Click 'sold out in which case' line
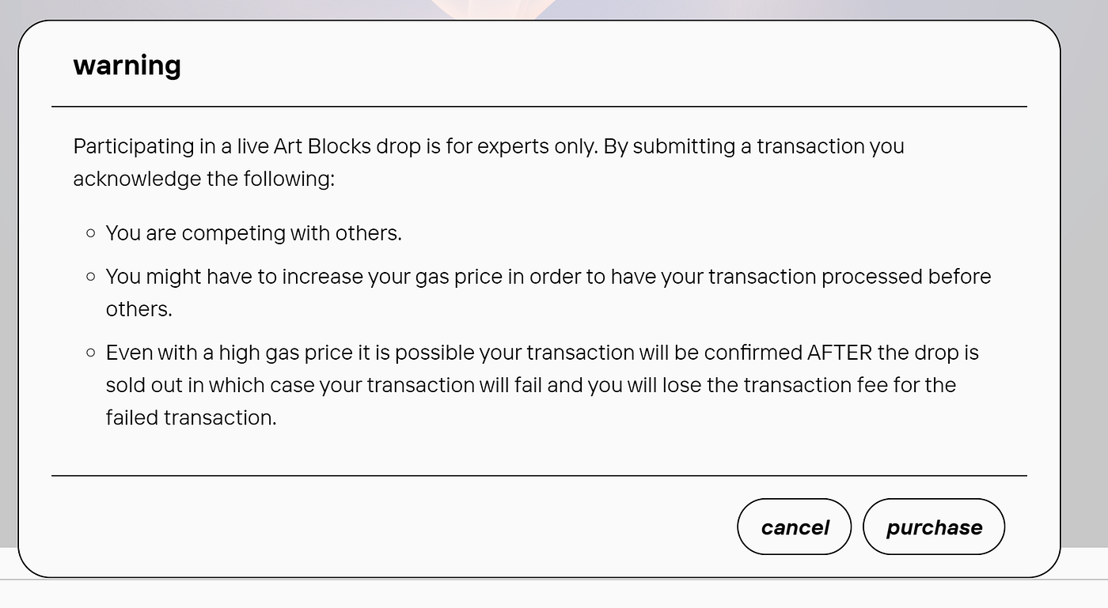The width and height of the screenshot is (1108, 608). pos(531,385)
